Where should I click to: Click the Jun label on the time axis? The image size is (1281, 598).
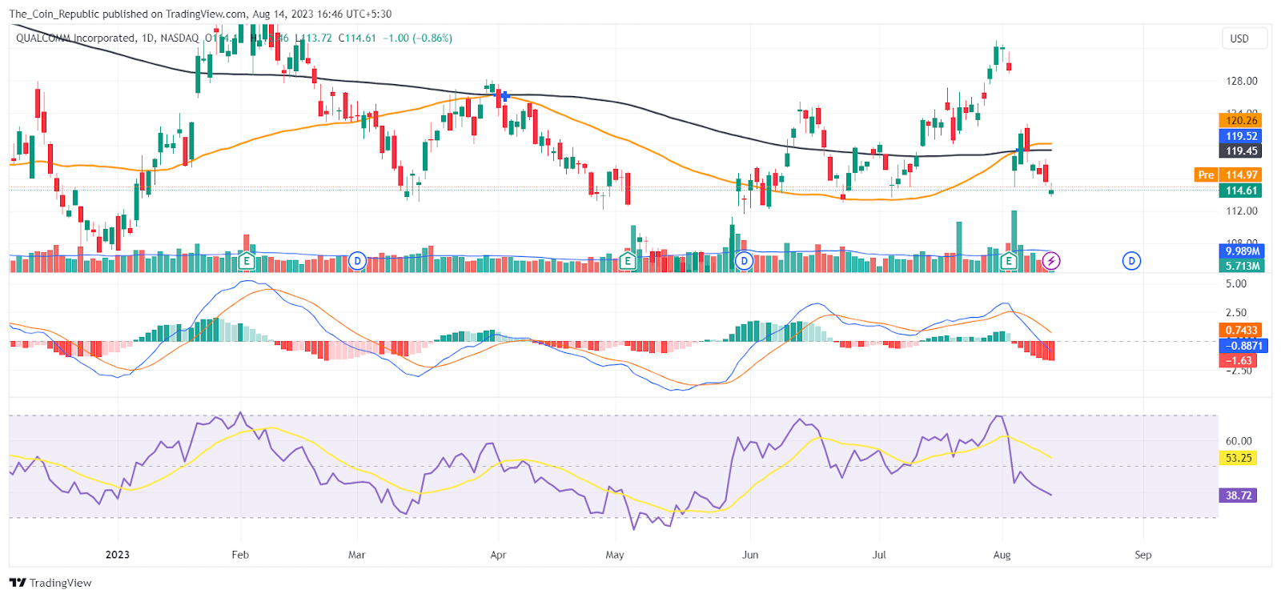[x=750, y=555]
